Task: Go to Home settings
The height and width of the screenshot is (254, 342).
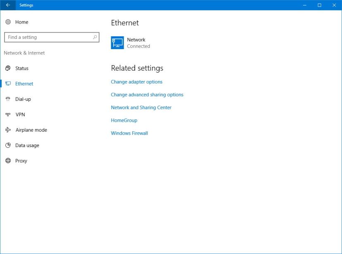Action: (x=22, y=22)
